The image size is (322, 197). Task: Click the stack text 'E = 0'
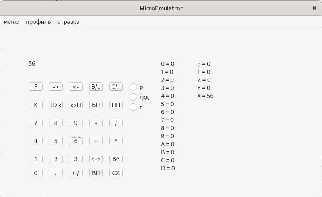pos(204,64)
